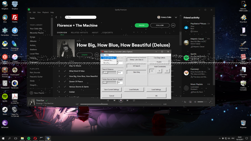This screenshot has width=251, height=141.
Task: Show hidden system tray icons
Action: pyautogui.click(x=220, y=138)
